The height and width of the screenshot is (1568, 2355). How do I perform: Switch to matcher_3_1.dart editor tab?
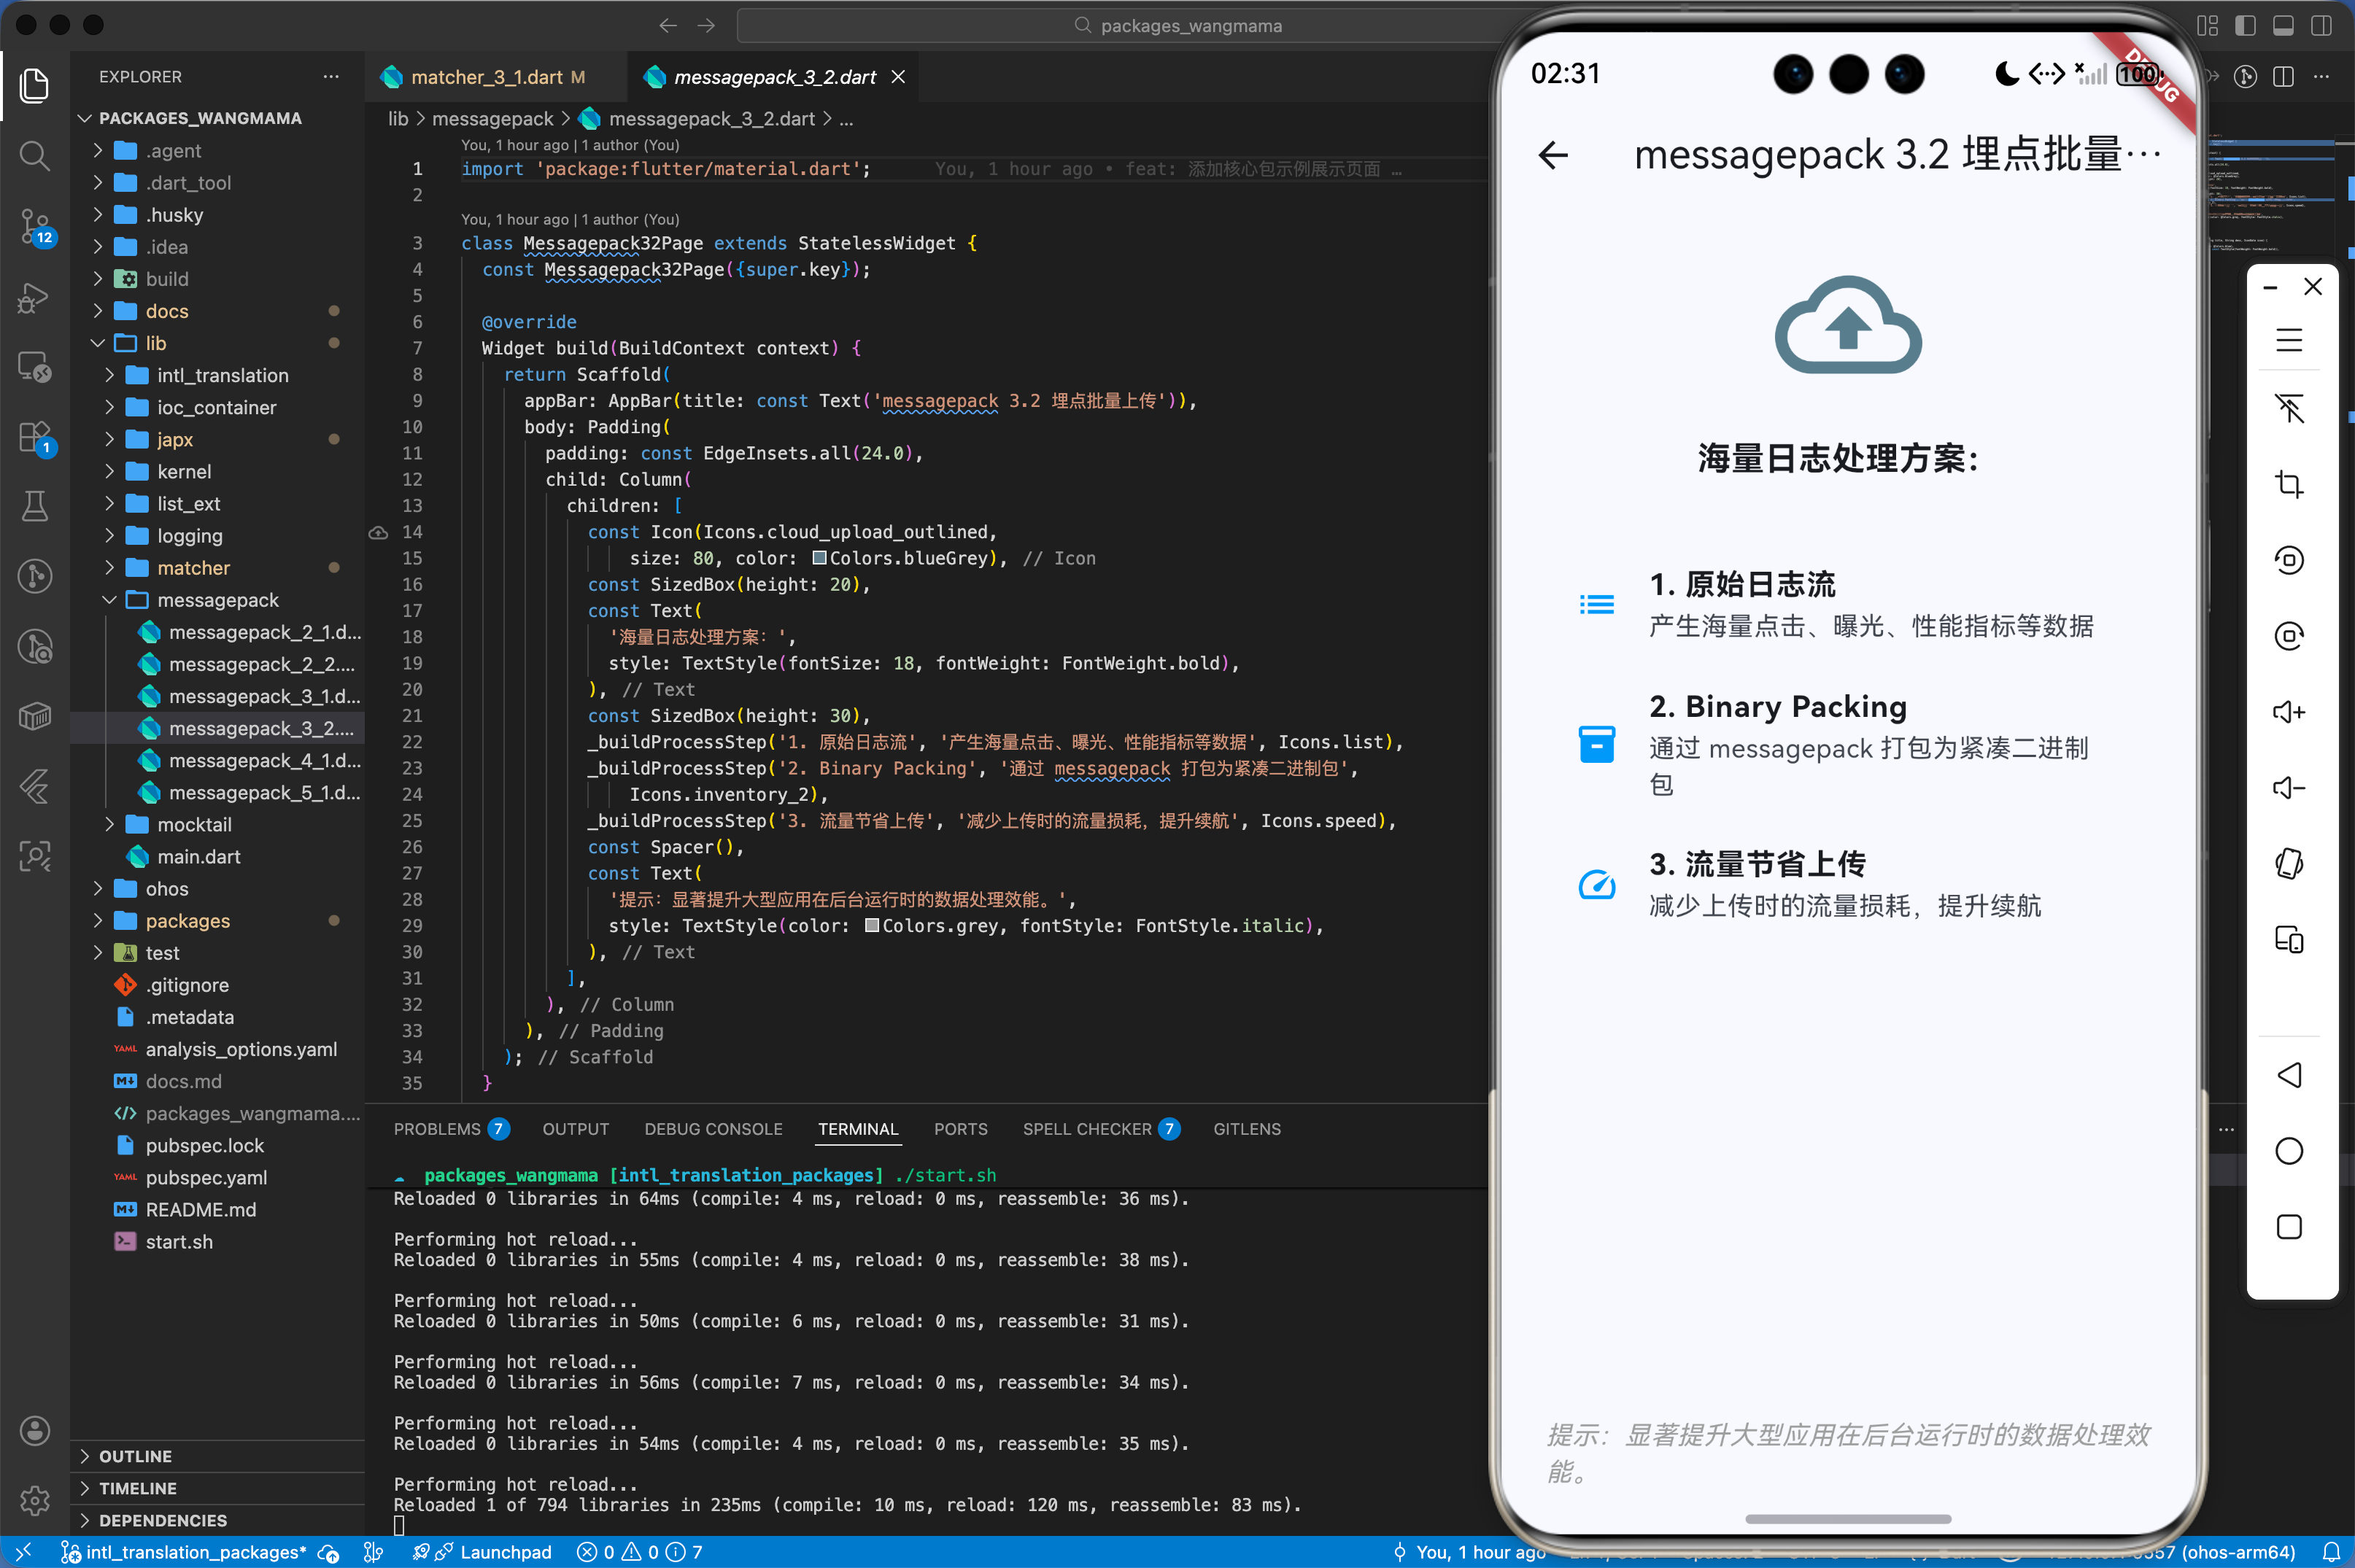[486, 77]
